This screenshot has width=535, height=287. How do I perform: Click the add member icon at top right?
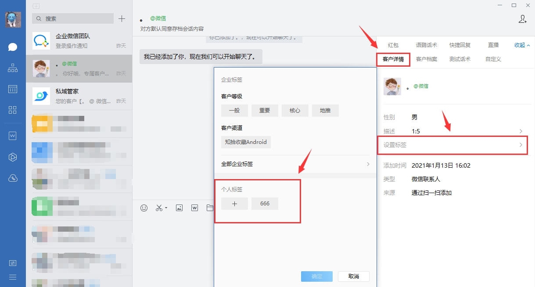(523, 19)
